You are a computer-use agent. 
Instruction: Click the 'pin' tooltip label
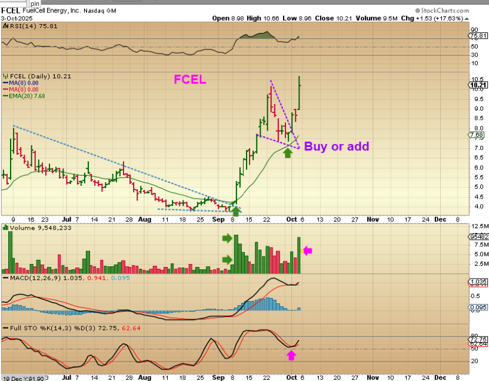35,4
